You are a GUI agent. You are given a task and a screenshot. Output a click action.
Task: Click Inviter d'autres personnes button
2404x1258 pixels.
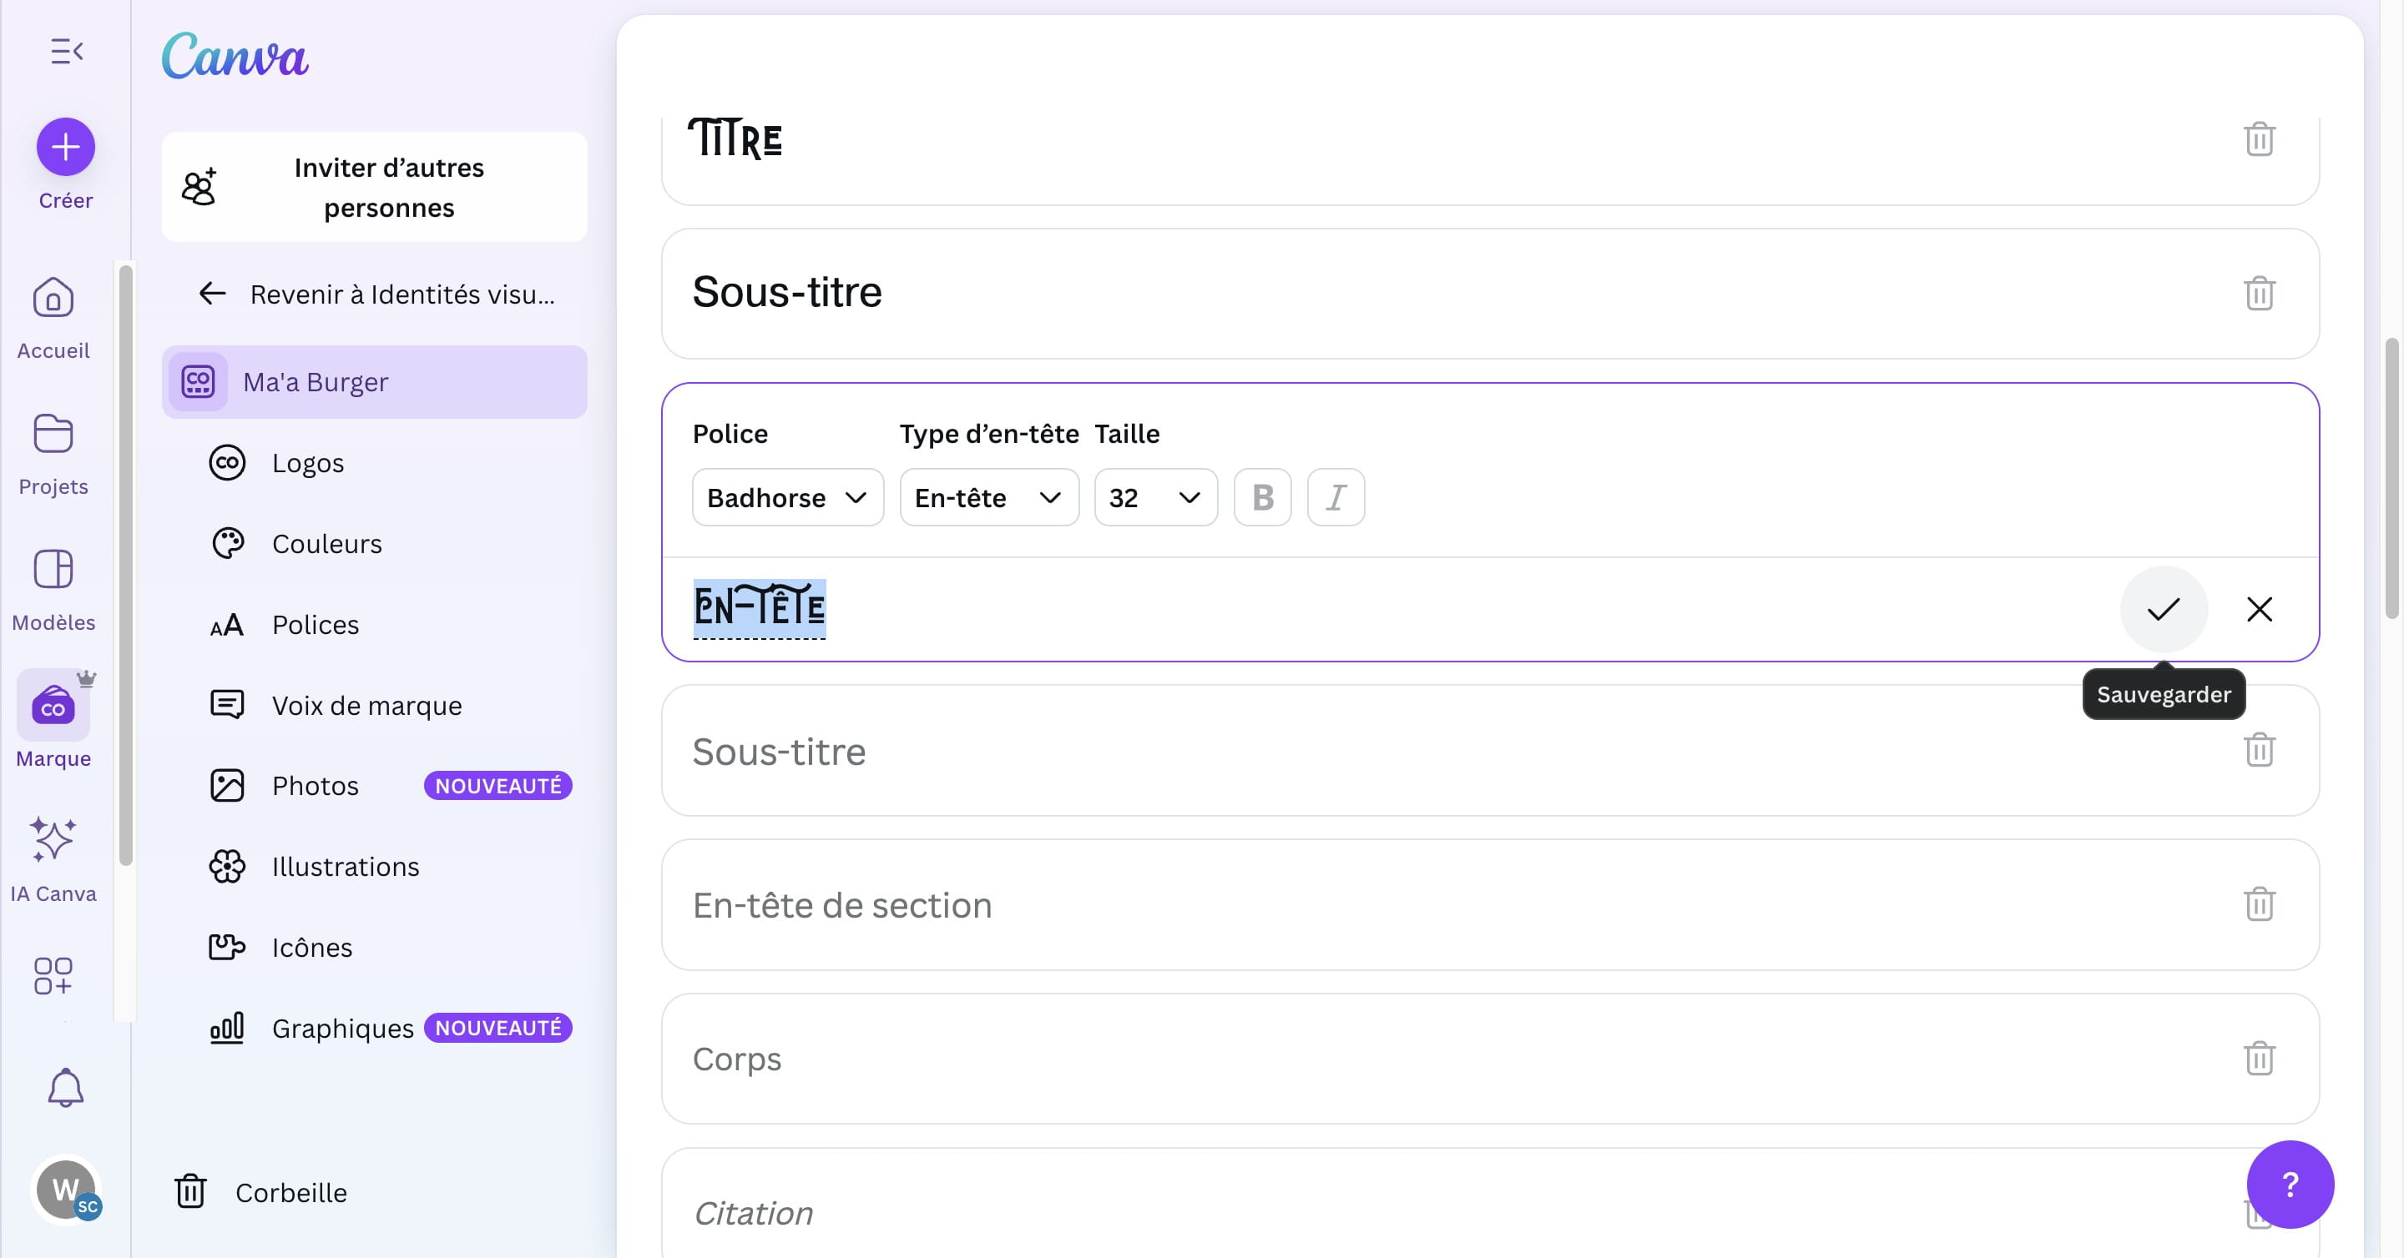pos(374,188)
